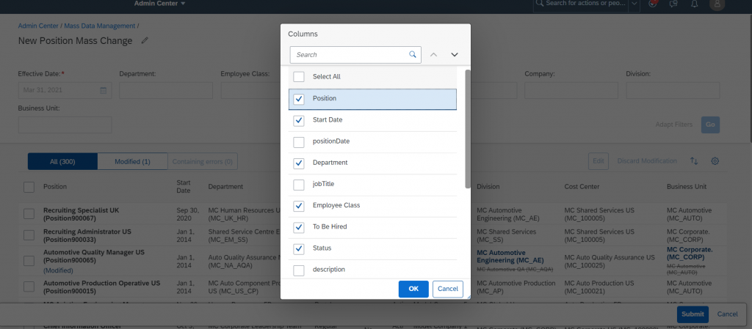Click the Go filter button
Viewport: 752px width, 329px height.
(x=710, y=125)
